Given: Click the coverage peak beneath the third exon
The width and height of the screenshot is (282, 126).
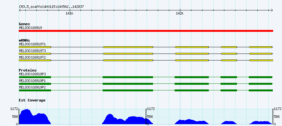Looking at the screenshot, I should [x=191, y=122].
